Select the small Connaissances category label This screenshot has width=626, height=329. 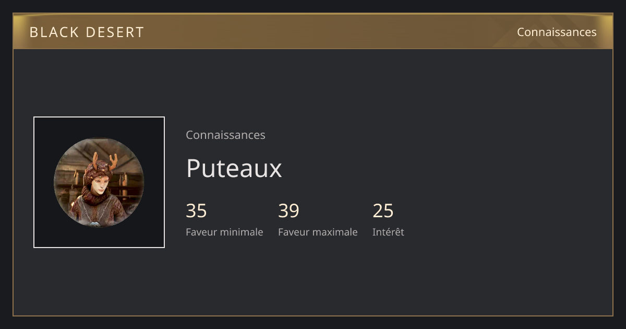point(225,135)
